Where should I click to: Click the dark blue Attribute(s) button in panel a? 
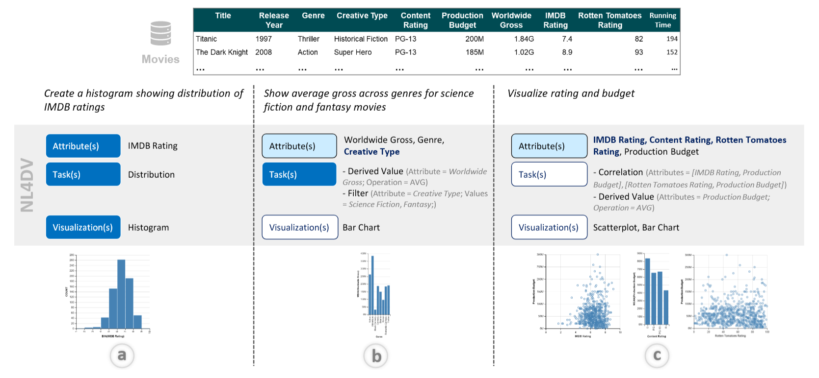[x=83, y=146]
